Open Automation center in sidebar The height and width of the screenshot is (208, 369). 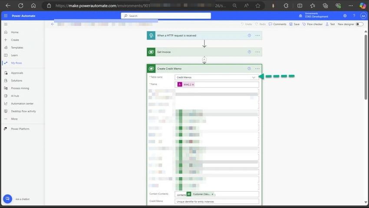(22, 103)
